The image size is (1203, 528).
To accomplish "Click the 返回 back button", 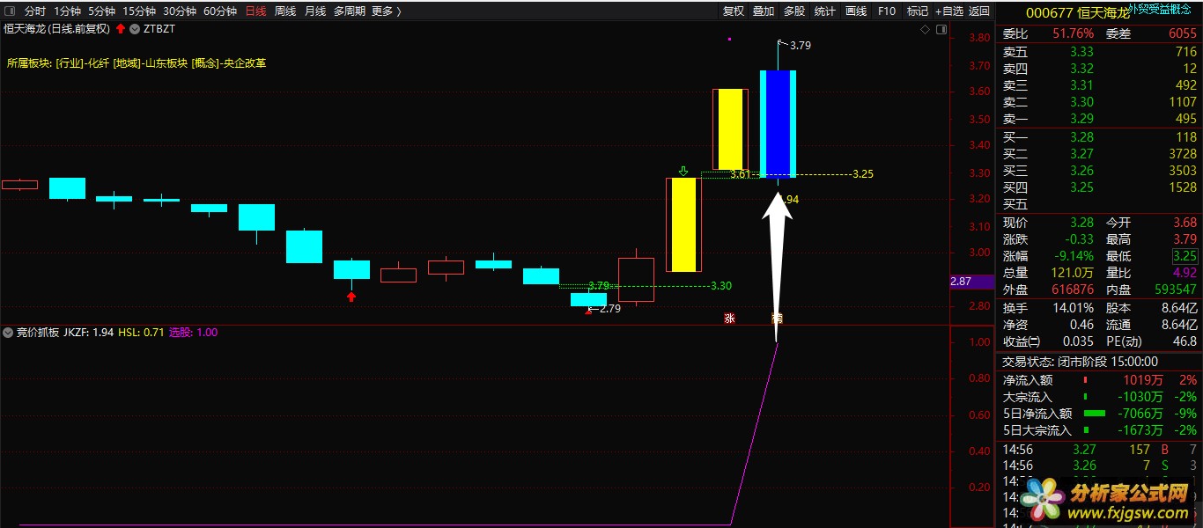I will point(979,11).
